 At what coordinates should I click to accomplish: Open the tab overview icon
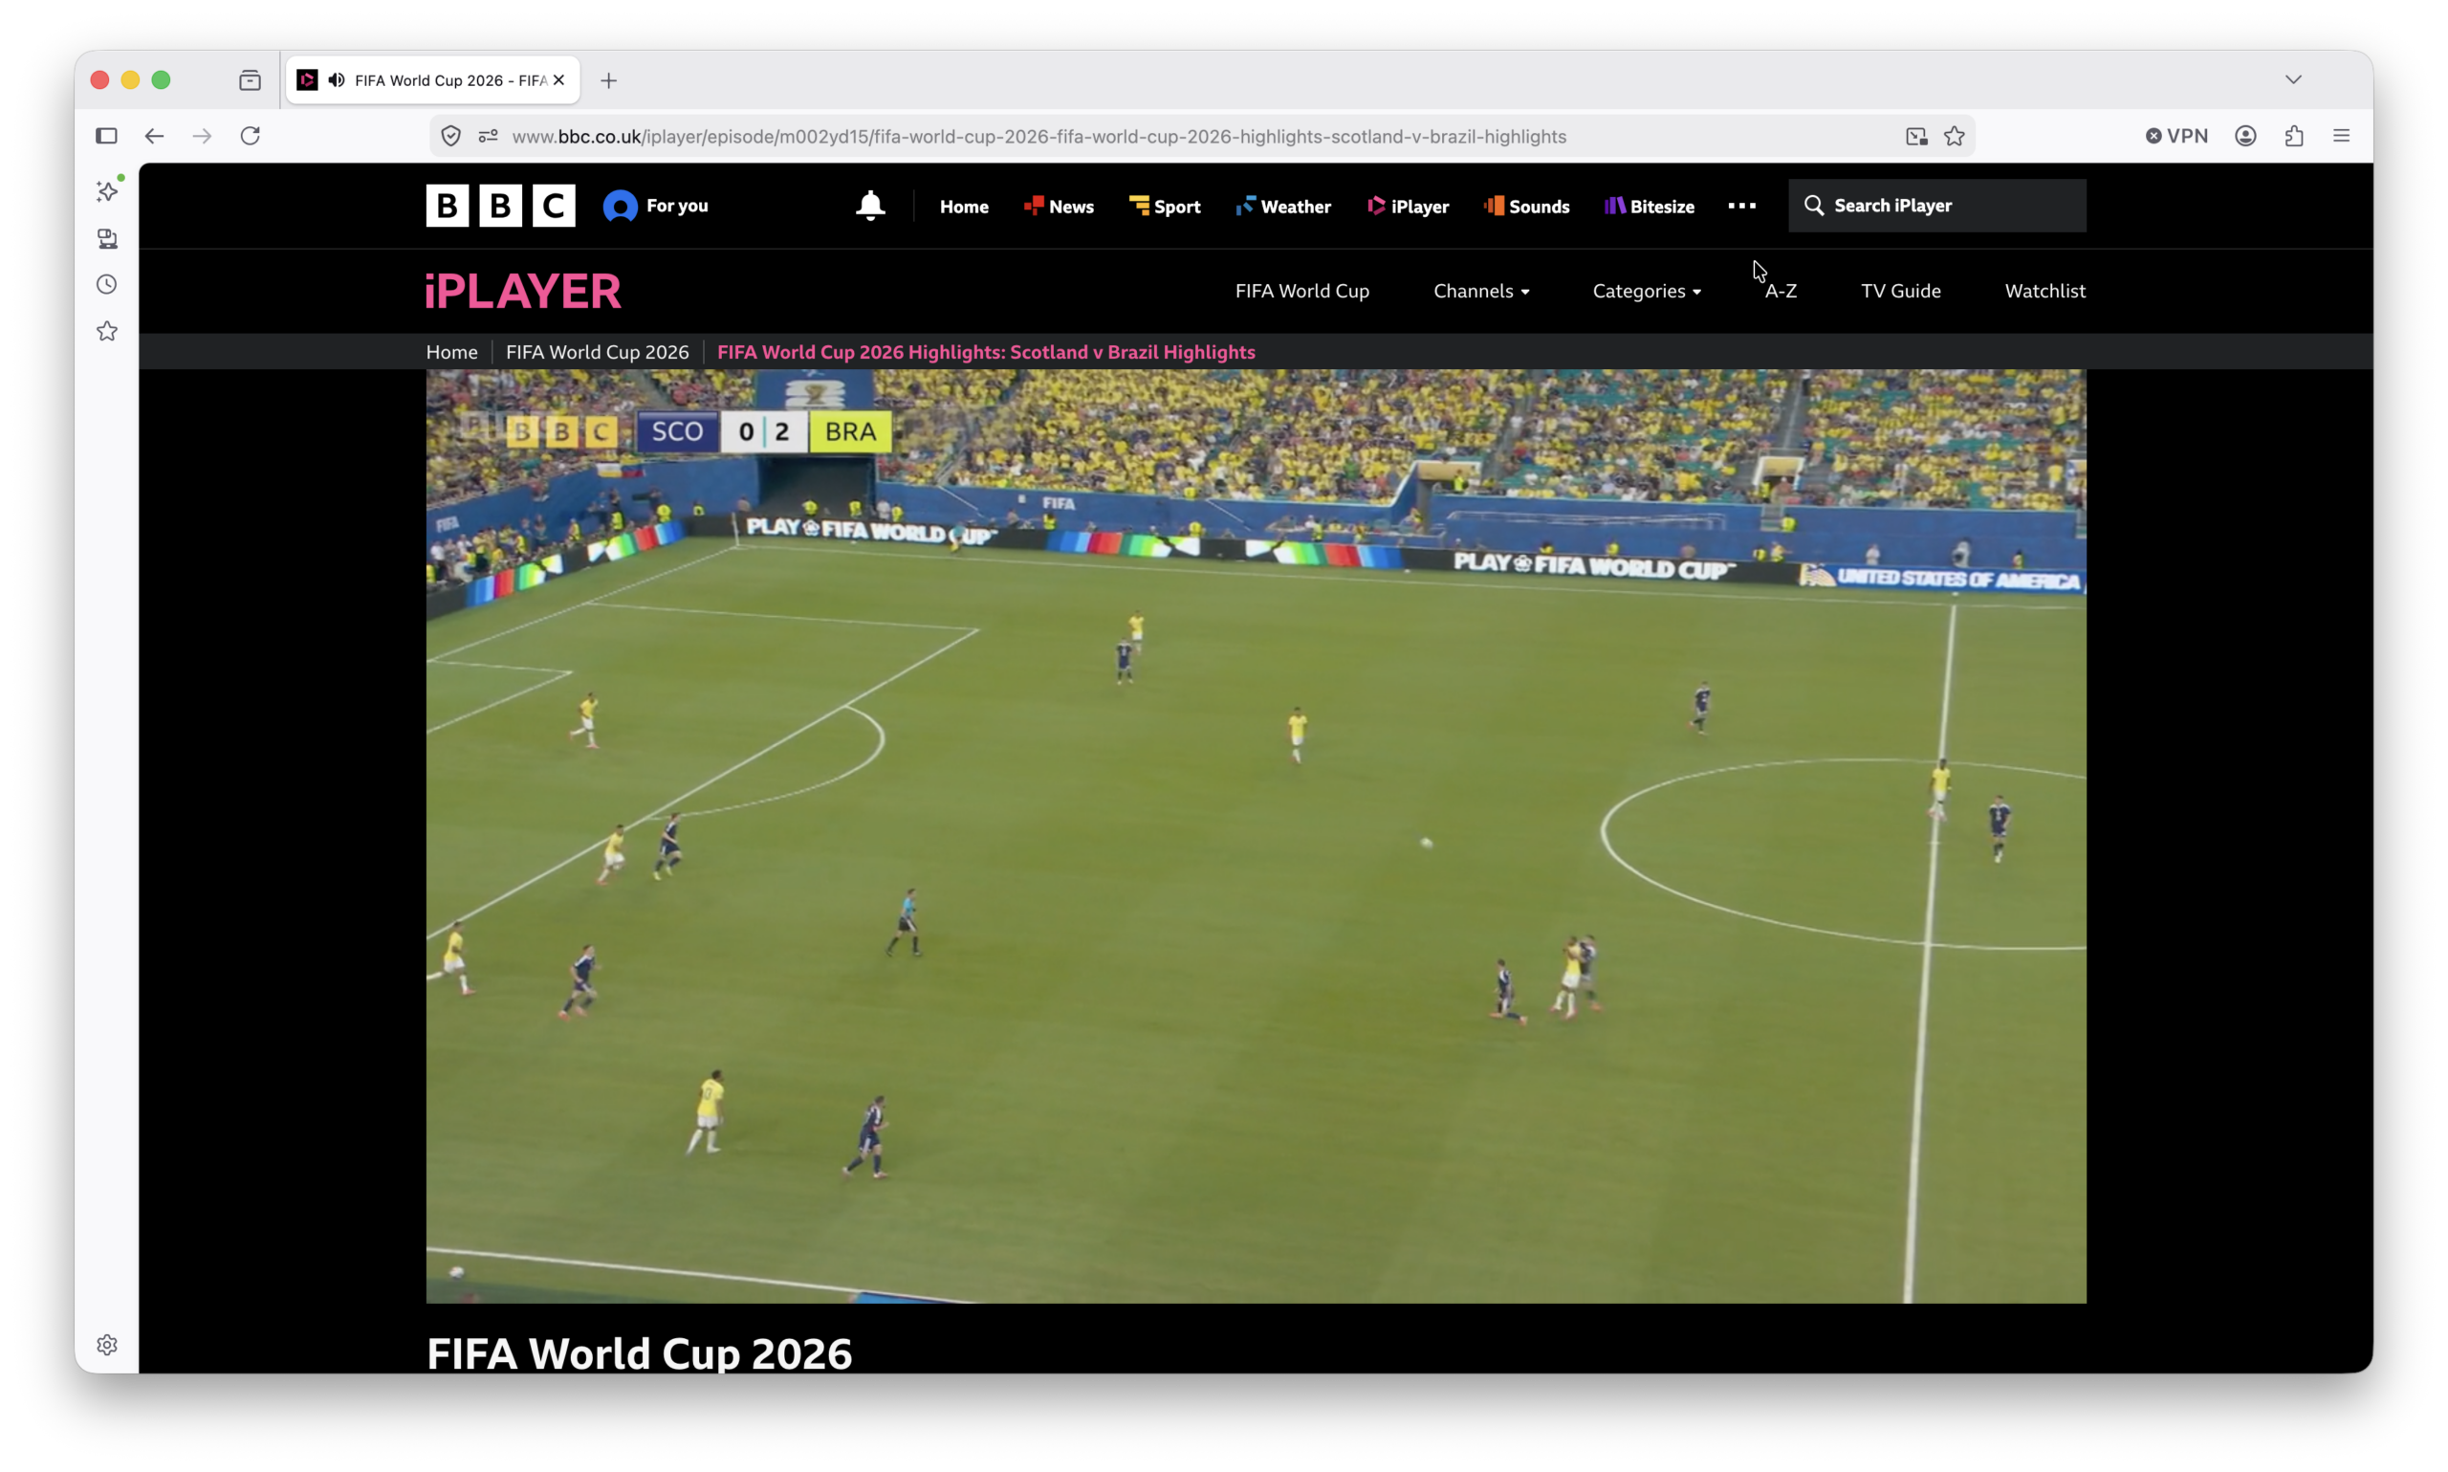pyautogui.click(x=250, y=80)
